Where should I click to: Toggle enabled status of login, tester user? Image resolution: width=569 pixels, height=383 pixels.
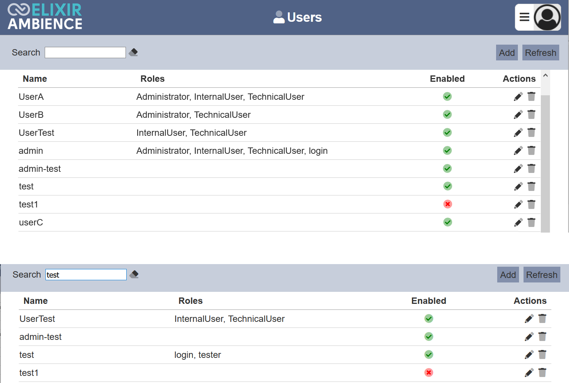click(429, 354)
